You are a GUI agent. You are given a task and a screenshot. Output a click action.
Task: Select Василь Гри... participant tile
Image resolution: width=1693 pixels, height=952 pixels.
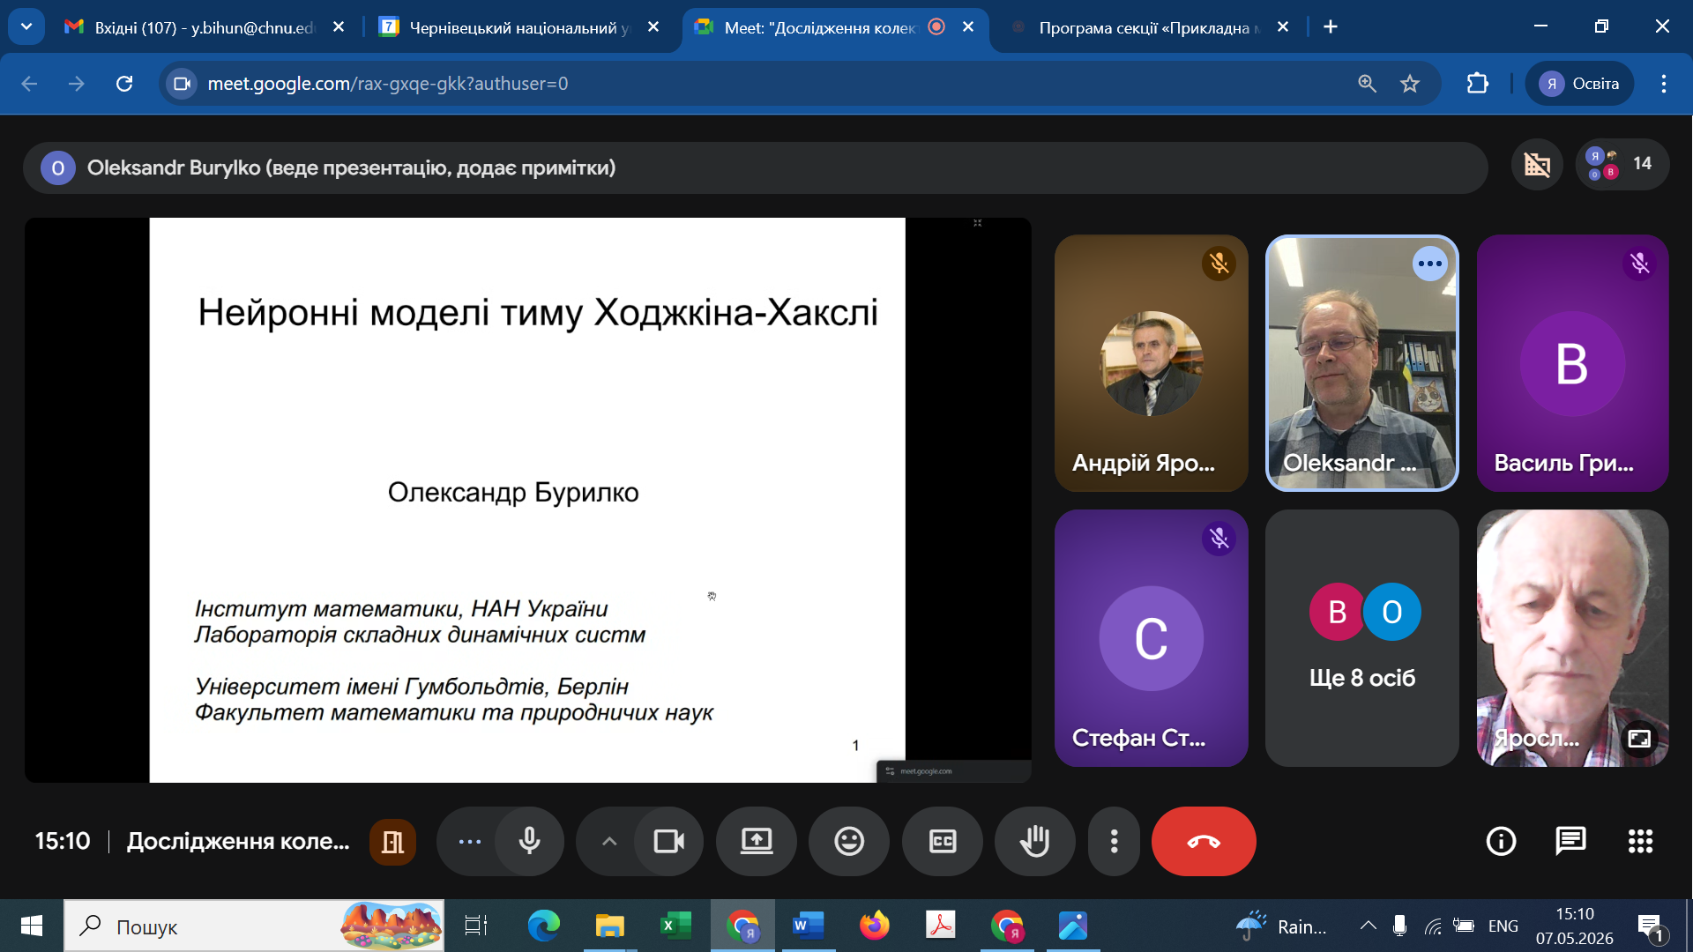coord(1572,363)
